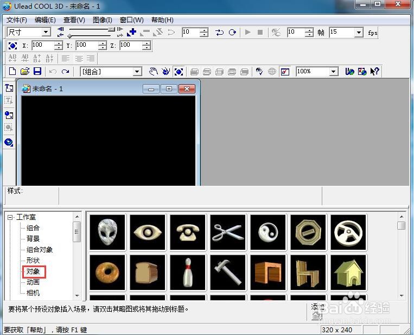
Task: Select the Rotate Object tool
Action: click(166, 71)
